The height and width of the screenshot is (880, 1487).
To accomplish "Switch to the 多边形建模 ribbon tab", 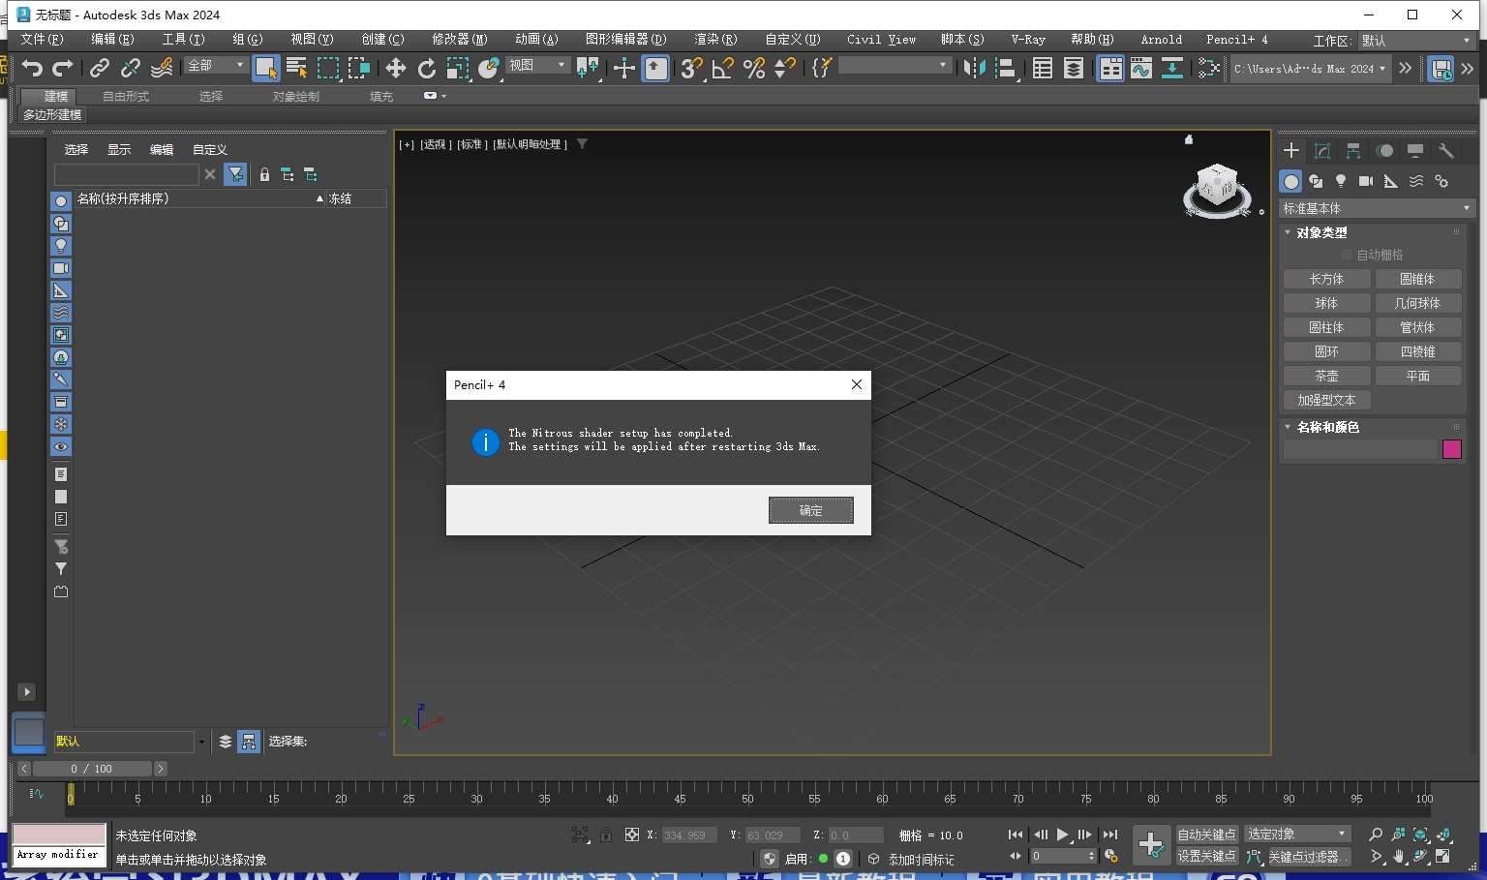I will tap(51, 114).
